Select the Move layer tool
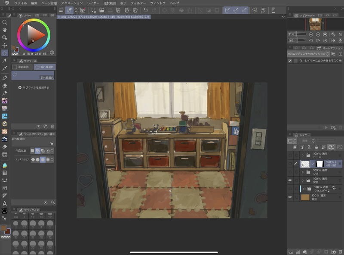Viewport: 344px width, 255px height. coord(4,45)
